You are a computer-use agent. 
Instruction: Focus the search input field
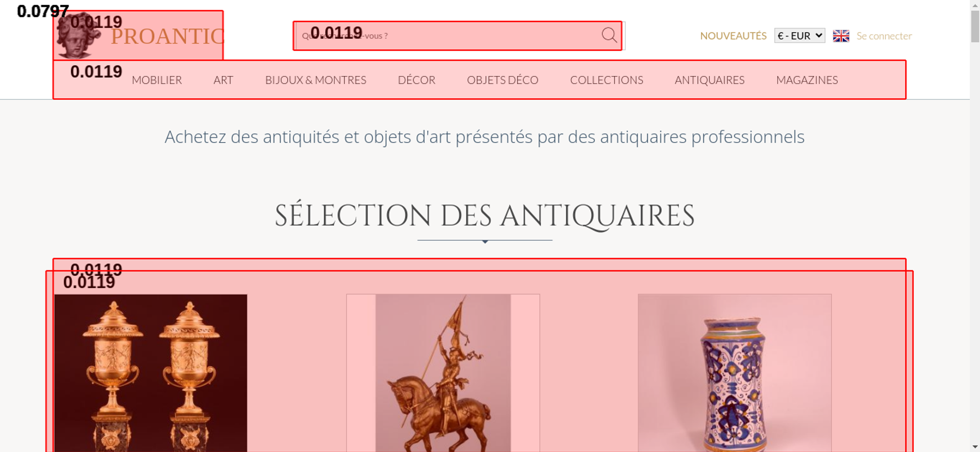click(448, 36)
